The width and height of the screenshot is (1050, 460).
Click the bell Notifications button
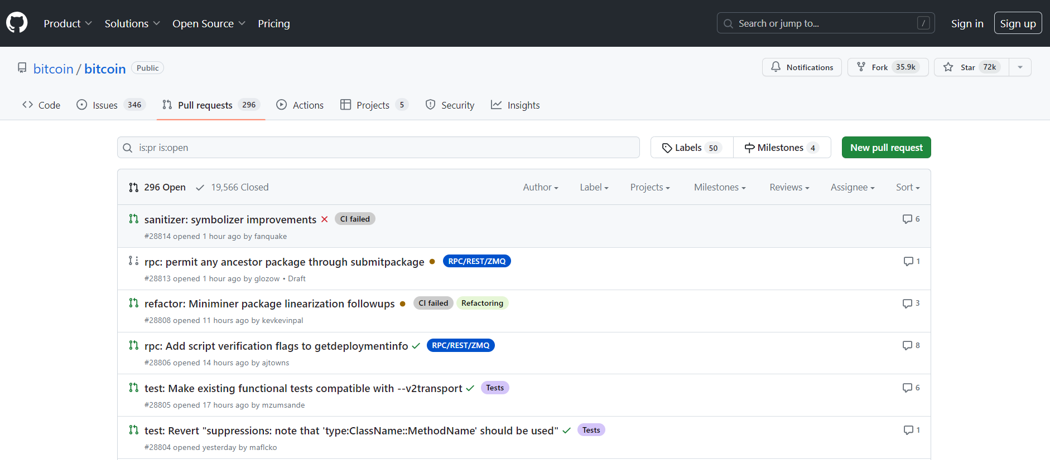(802, 67)
